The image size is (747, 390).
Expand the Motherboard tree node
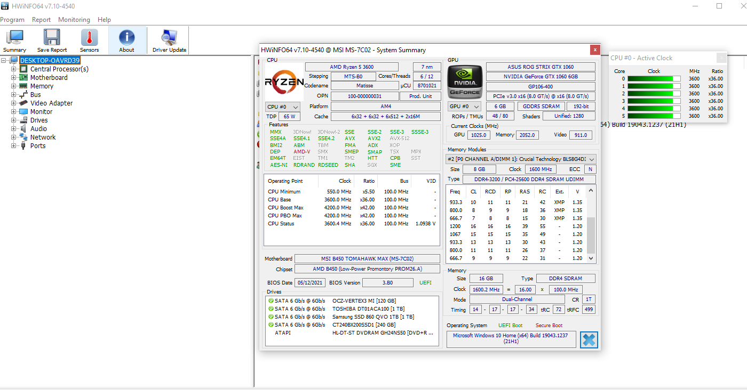(x=14, y=77)
